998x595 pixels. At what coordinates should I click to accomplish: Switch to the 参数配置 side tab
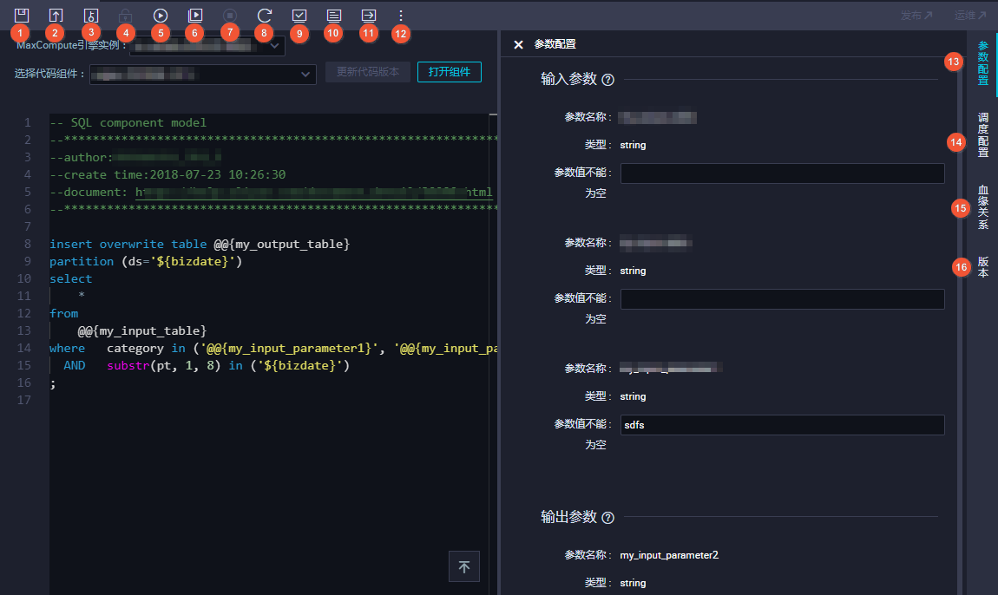click(983, 63)
